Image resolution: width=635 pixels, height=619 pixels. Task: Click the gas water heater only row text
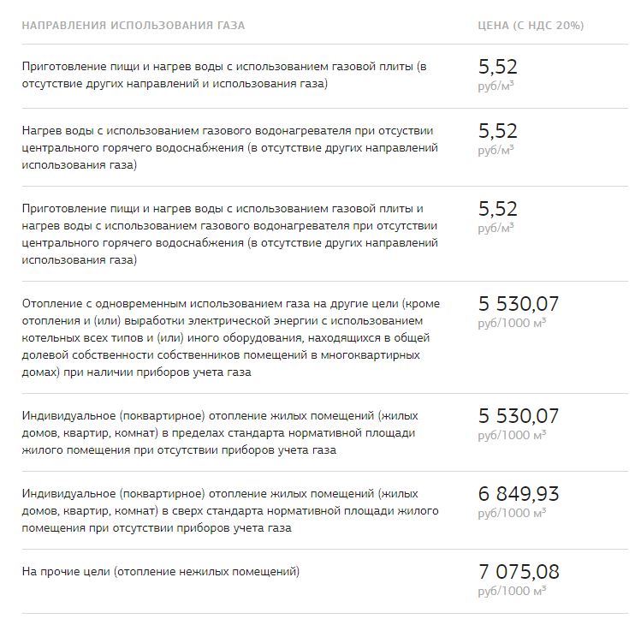(x=230, y=148)
